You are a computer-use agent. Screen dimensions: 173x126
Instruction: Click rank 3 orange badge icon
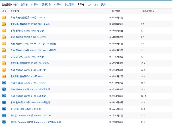pyautogui.click(x=4, y=30)
